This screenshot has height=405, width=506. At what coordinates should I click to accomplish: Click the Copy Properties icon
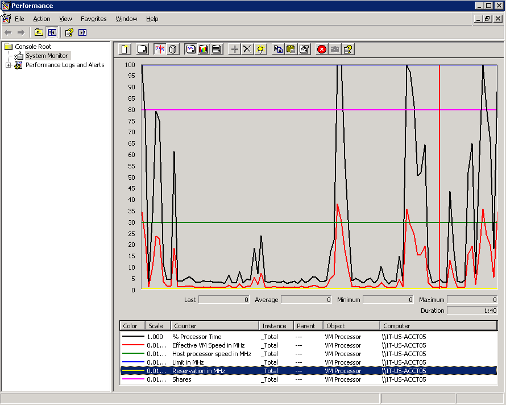click(x=278, y=49)
